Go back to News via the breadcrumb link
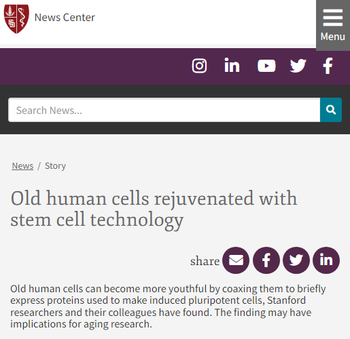This screenshot has width=350, height=339. [22, 165]
